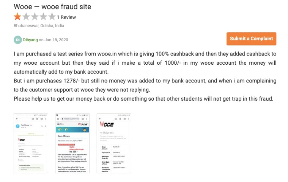Click the 'Jan 18, 2020' post date
This screenshot has width=288, height=182.
click(x=57, y=39)
